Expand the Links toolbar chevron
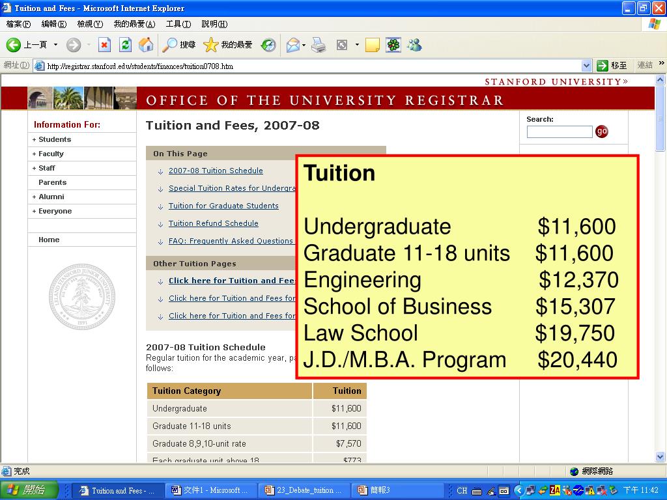Viewport: 667px width, 500px height. [662, 63]
